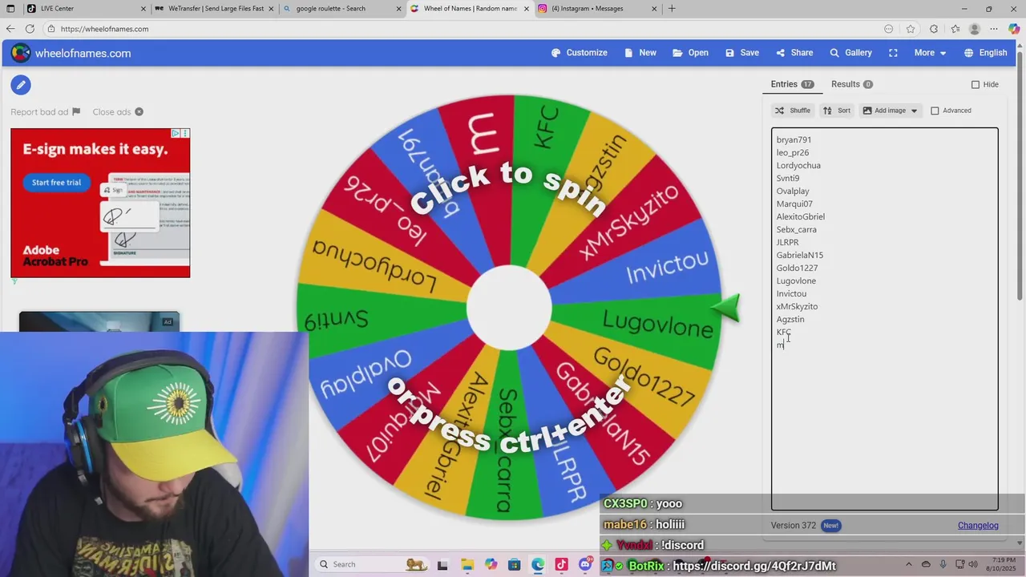Click the wheel center to spin

click(x=509, y=308)
